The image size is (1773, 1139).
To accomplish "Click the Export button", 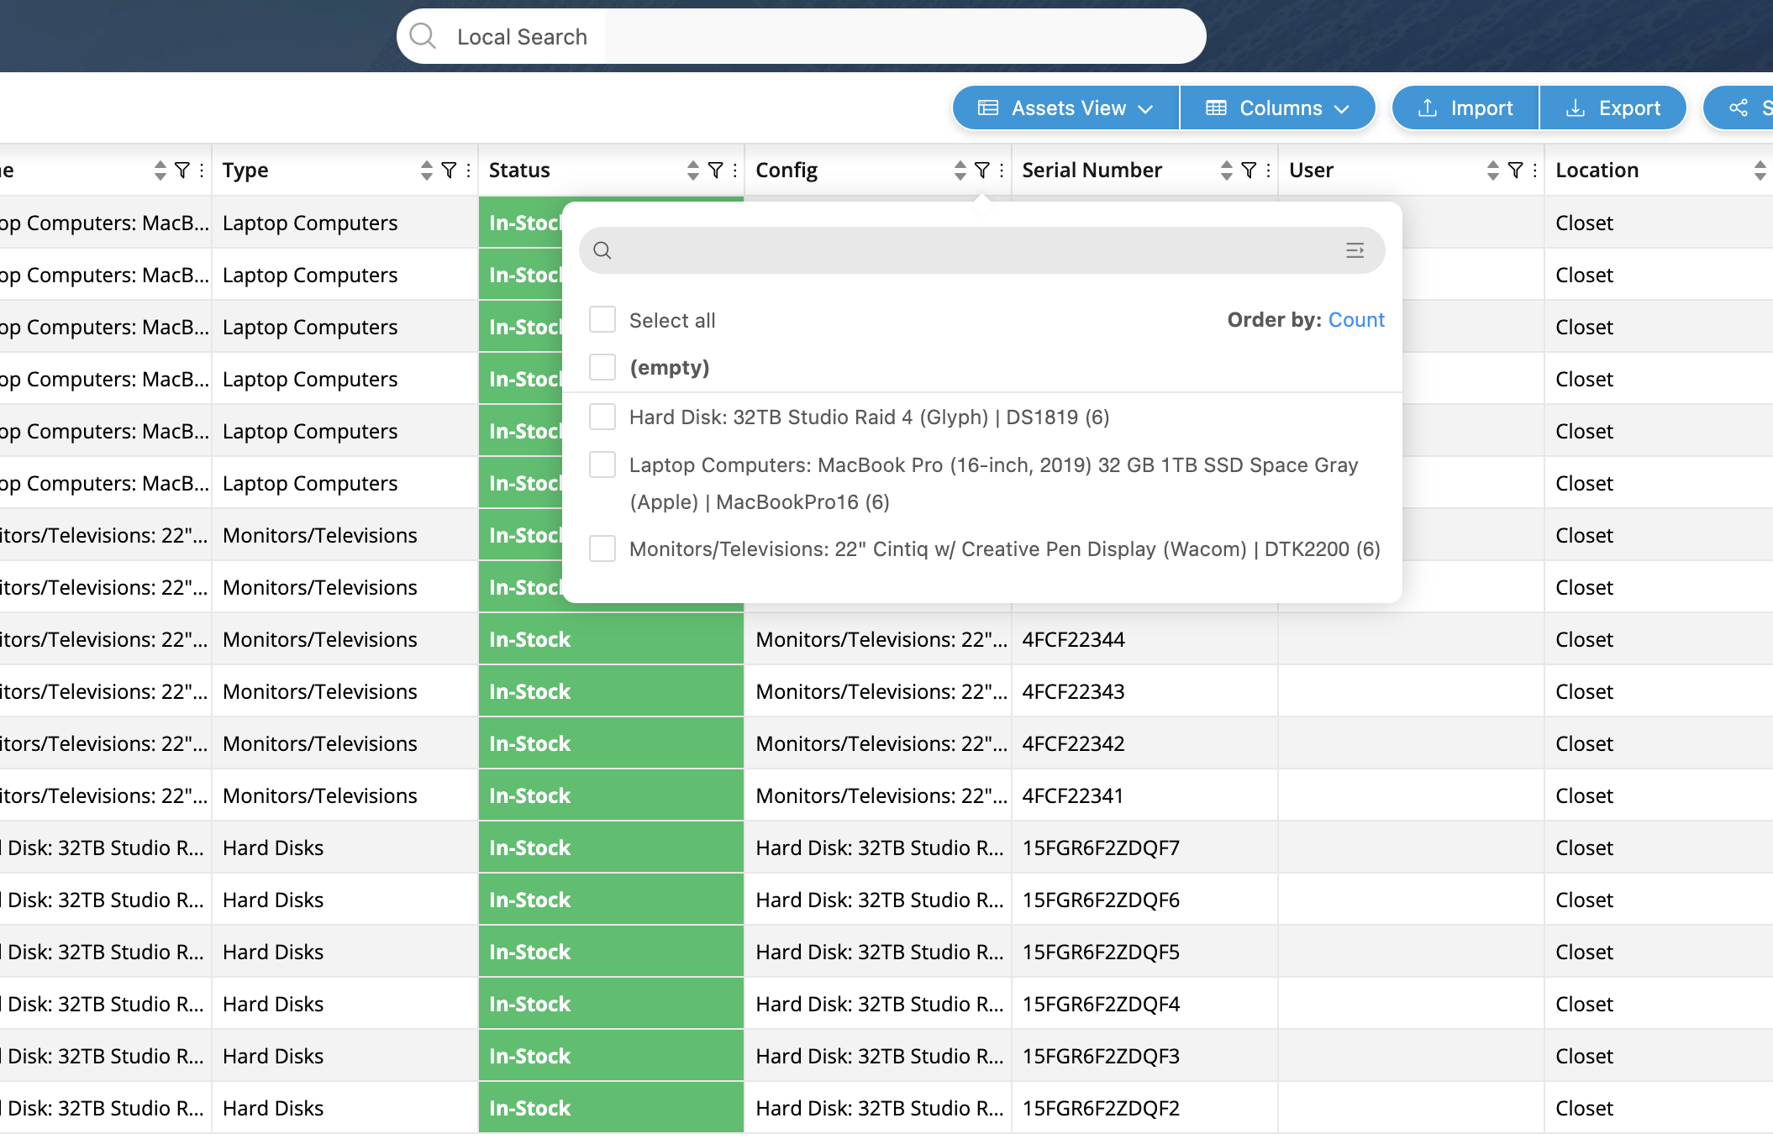I will click(x=1613, y=108).
